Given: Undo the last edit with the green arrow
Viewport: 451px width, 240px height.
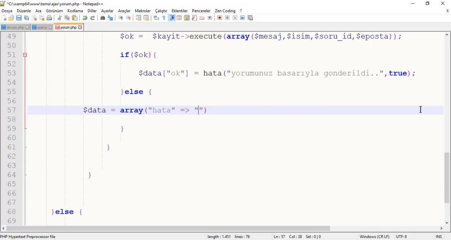Looking at the screenshot, I should (85, 18).
